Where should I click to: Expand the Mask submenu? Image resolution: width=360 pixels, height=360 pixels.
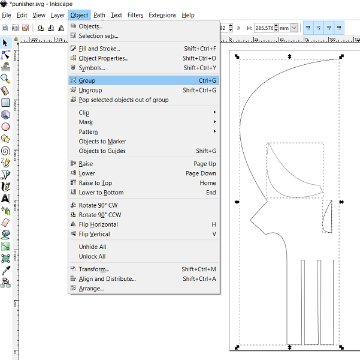tap(144, 122)
